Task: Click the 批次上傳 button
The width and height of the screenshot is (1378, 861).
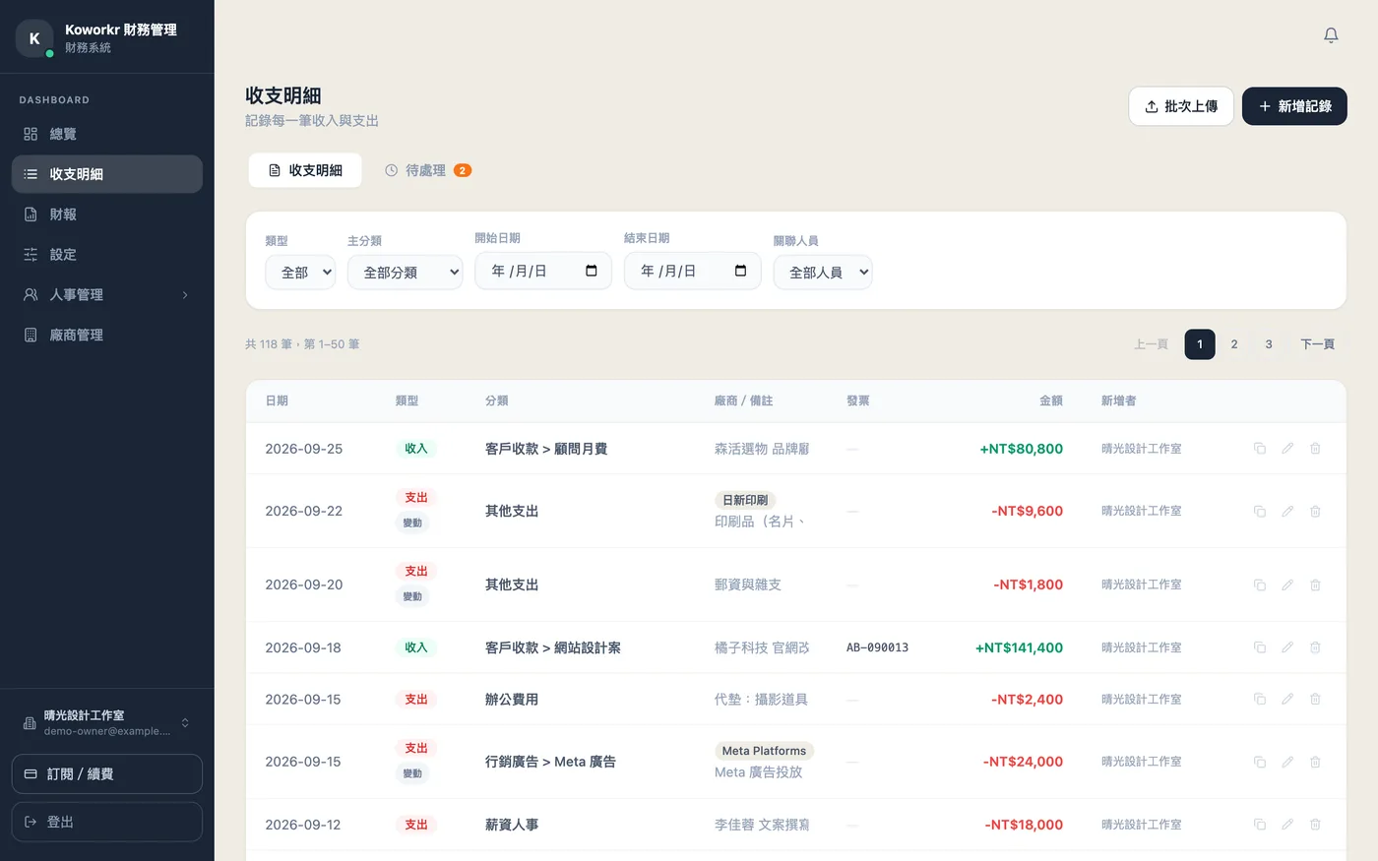Action: click(1181, 106)
